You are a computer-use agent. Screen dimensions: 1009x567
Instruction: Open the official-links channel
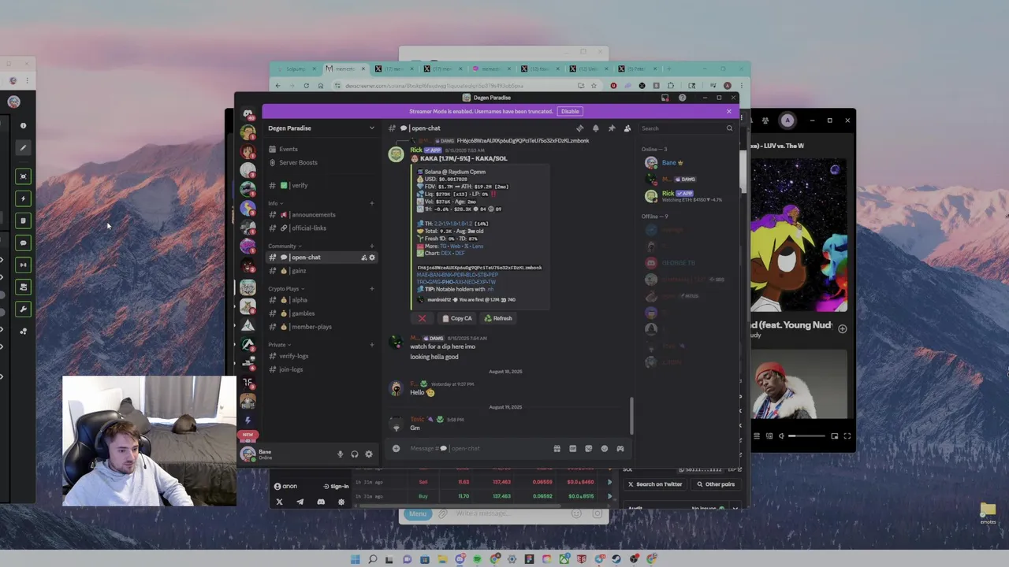[321, 228]
